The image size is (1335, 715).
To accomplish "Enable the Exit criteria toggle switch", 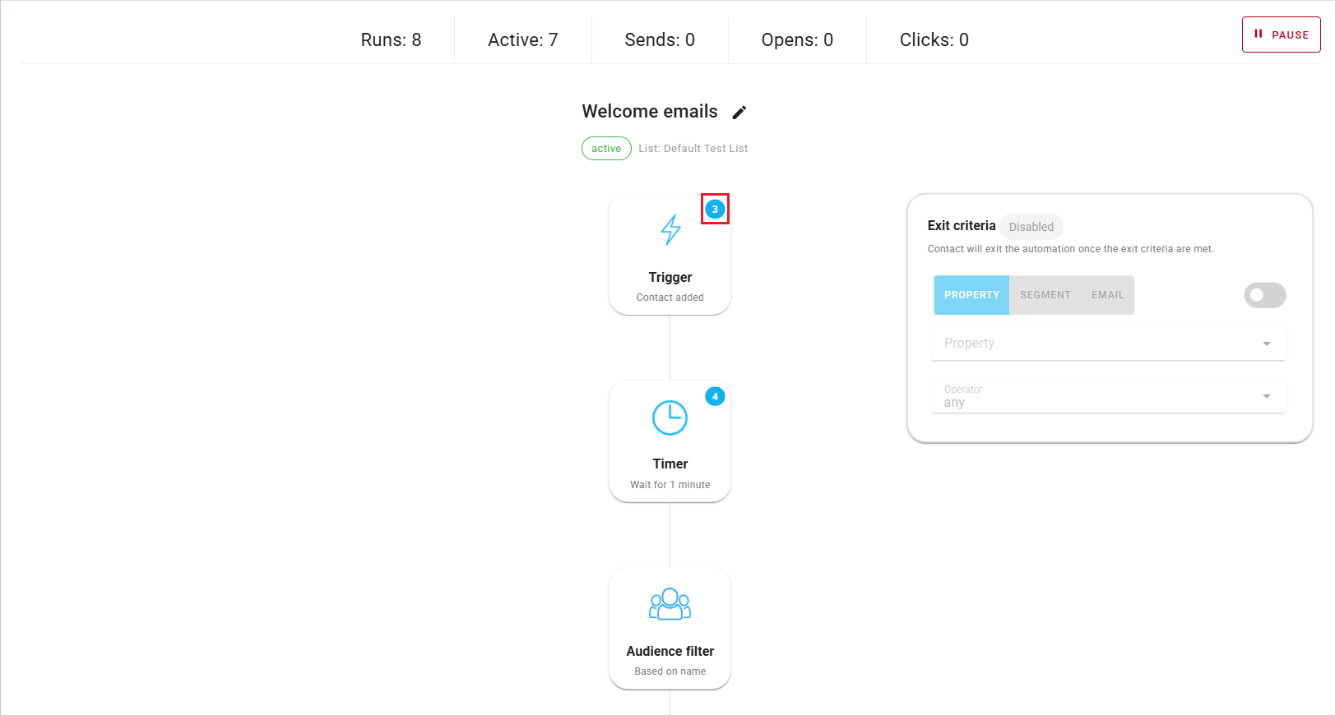I will pyautogui.click(x=1264, y=295).
